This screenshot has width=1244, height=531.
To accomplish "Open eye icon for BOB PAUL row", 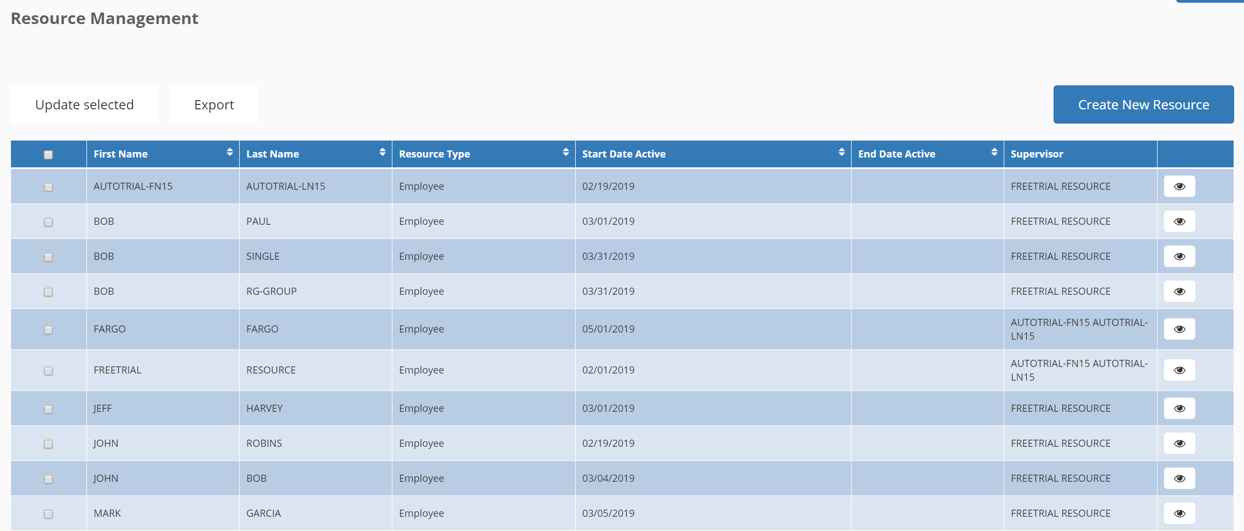I will point(1179,221).
